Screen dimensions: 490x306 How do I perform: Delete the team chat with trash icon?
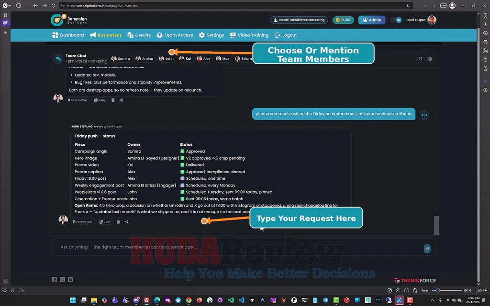(x=430, y=59)
